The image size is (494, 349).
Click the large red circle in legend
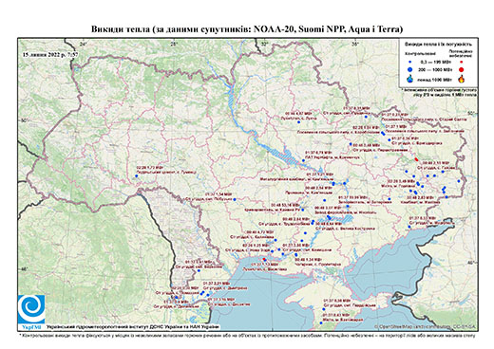point(461,69)
